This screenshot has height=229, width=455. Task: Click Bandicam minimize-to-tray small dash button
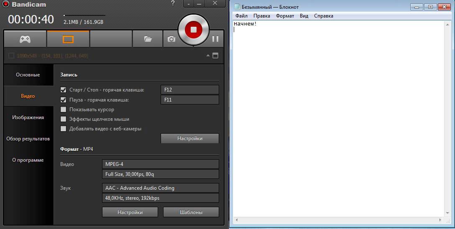(189, 3)
